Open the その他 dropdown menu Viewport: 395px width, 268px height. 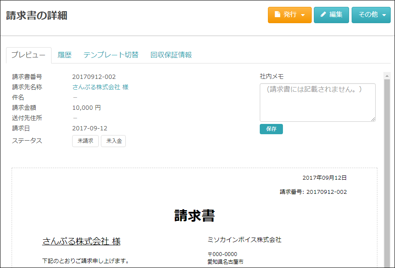(371, 15)
